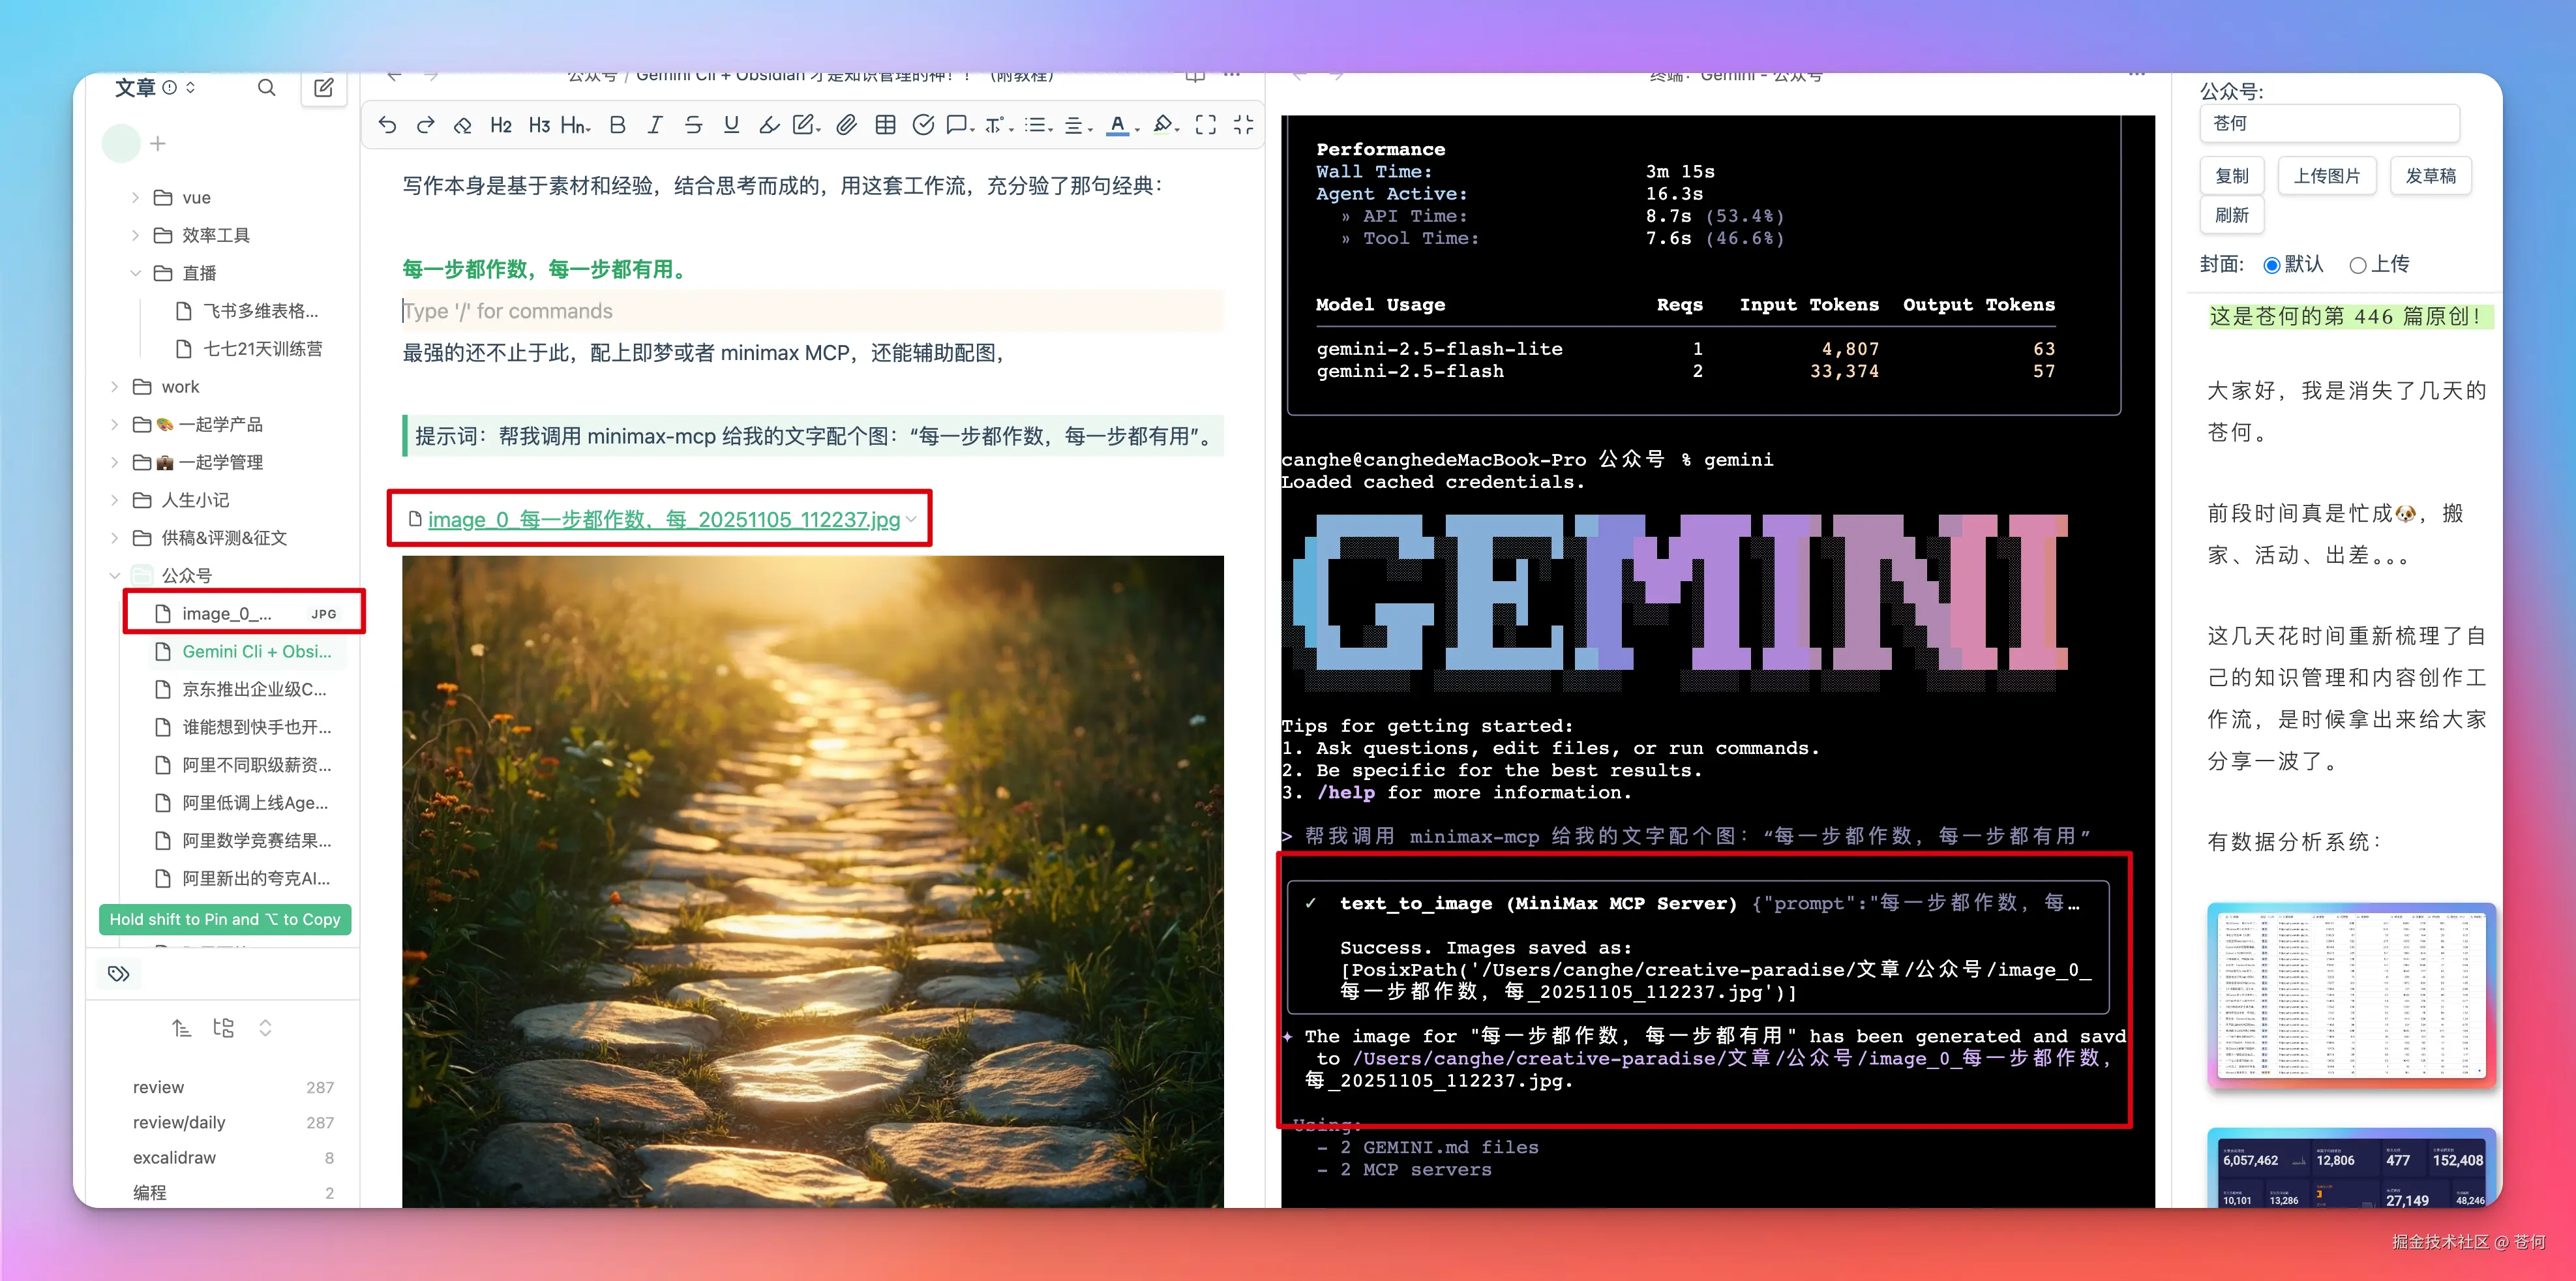Screen dimensions: 2576x1281
Task: Apply Heading 2 formatting with the H2 icon
Action: (501, 125)
